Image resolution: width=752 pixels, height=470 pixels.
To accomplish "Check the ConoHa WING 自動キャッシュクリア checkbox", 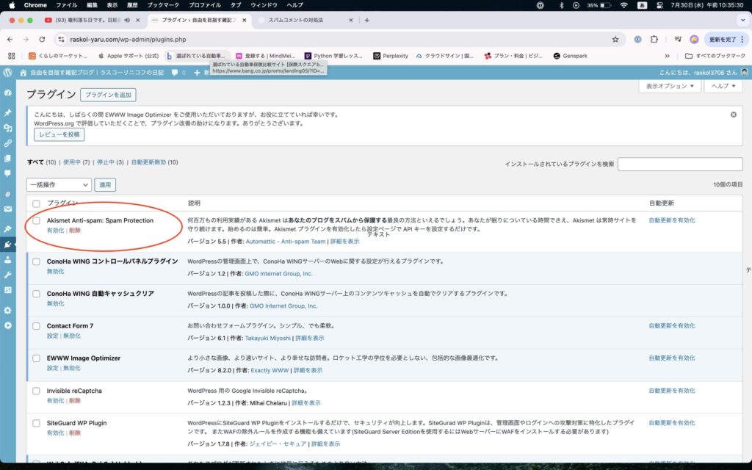I will coord(37,294).
